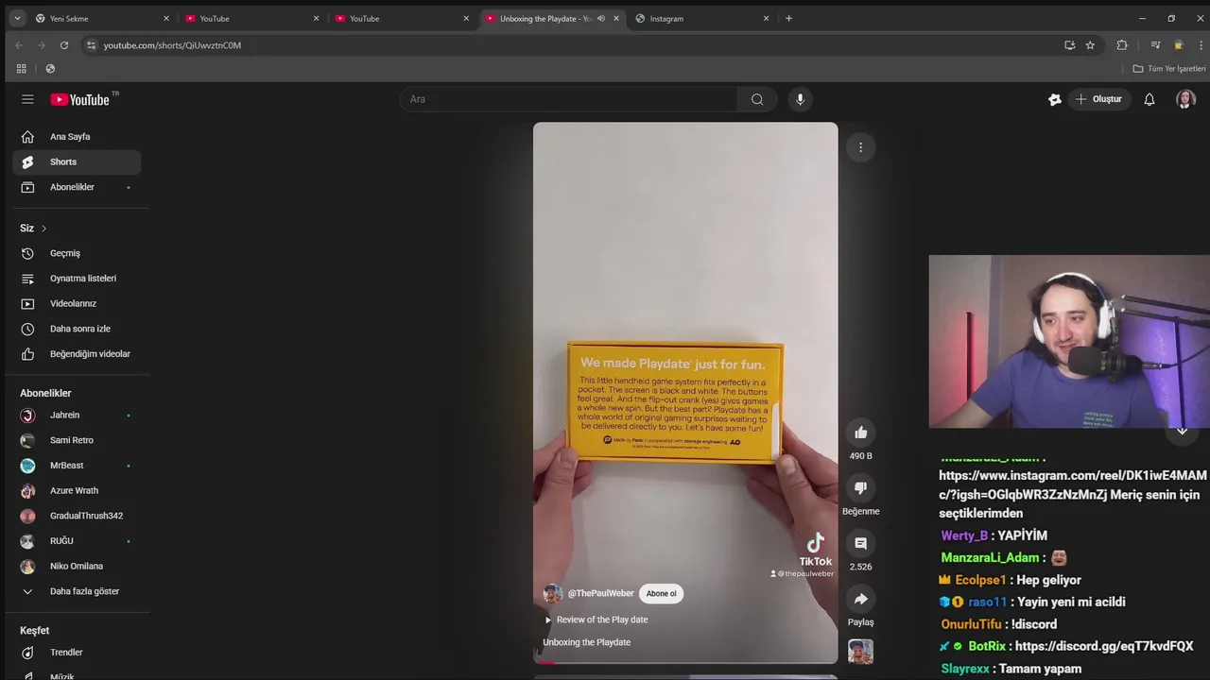
Task: Switch to the Instagram tab
Action: click(700, 18)
